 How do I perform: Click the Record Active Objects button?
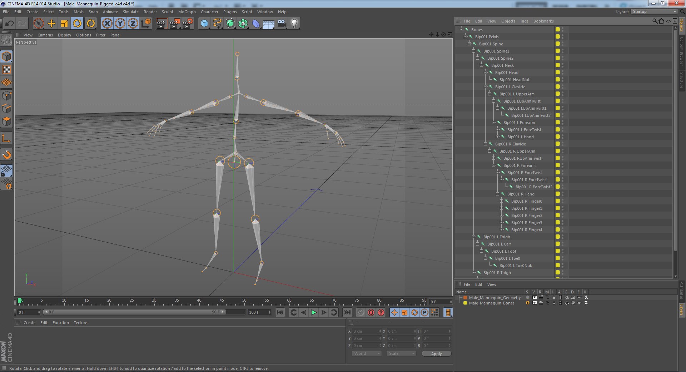(x=361, y=312)
